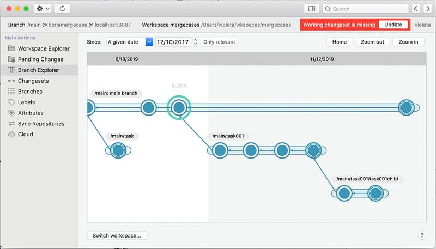Viewport: 436px width, 249px height.
Task: Click the refresh icon in the toolbar
Action: [x=63, y=9]
